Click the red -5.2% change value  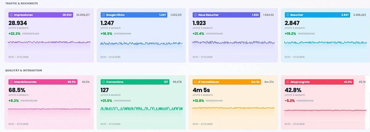[x=290, y=101]
